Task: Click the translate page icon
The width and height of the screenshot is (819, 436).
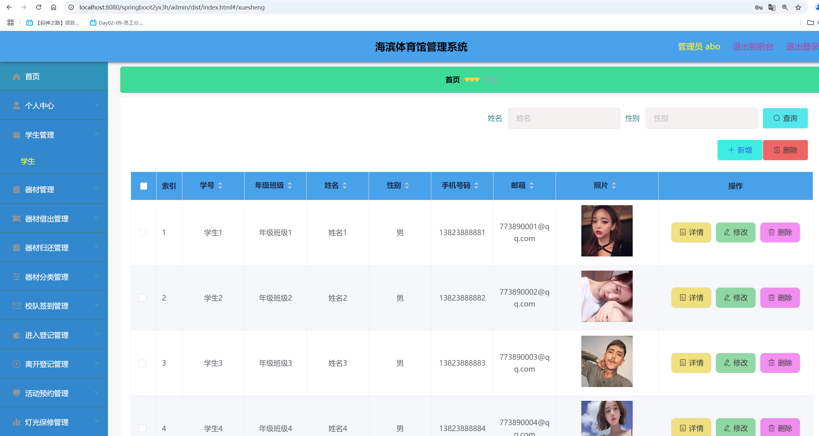Action: (x=772, y=7)
